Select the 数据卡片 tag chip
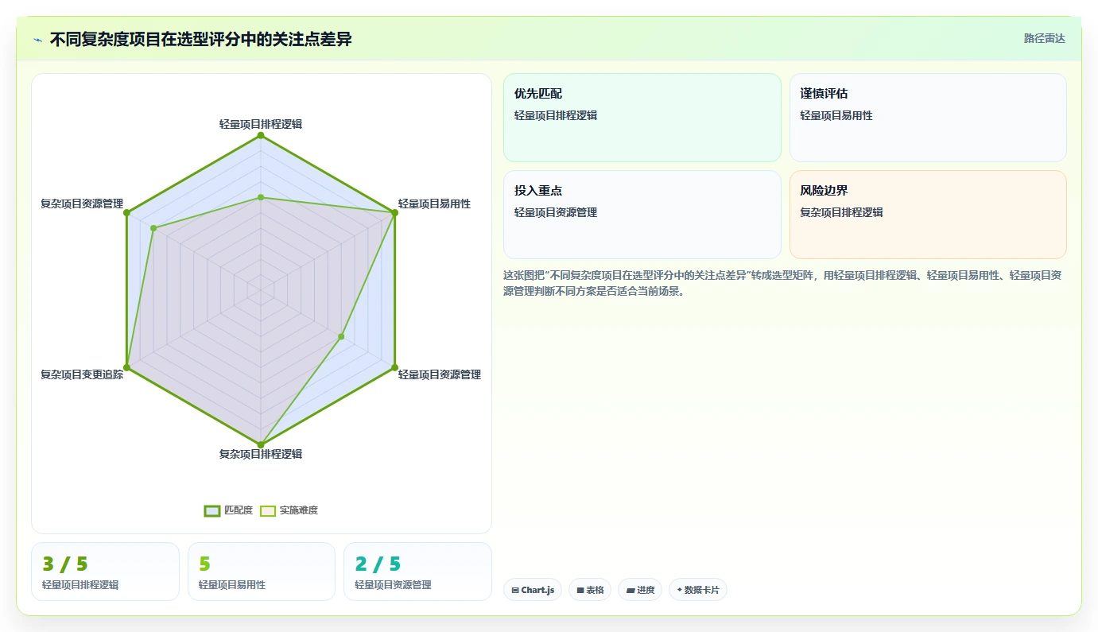This screenshot has height=632, width=1098. click(697, 590)
